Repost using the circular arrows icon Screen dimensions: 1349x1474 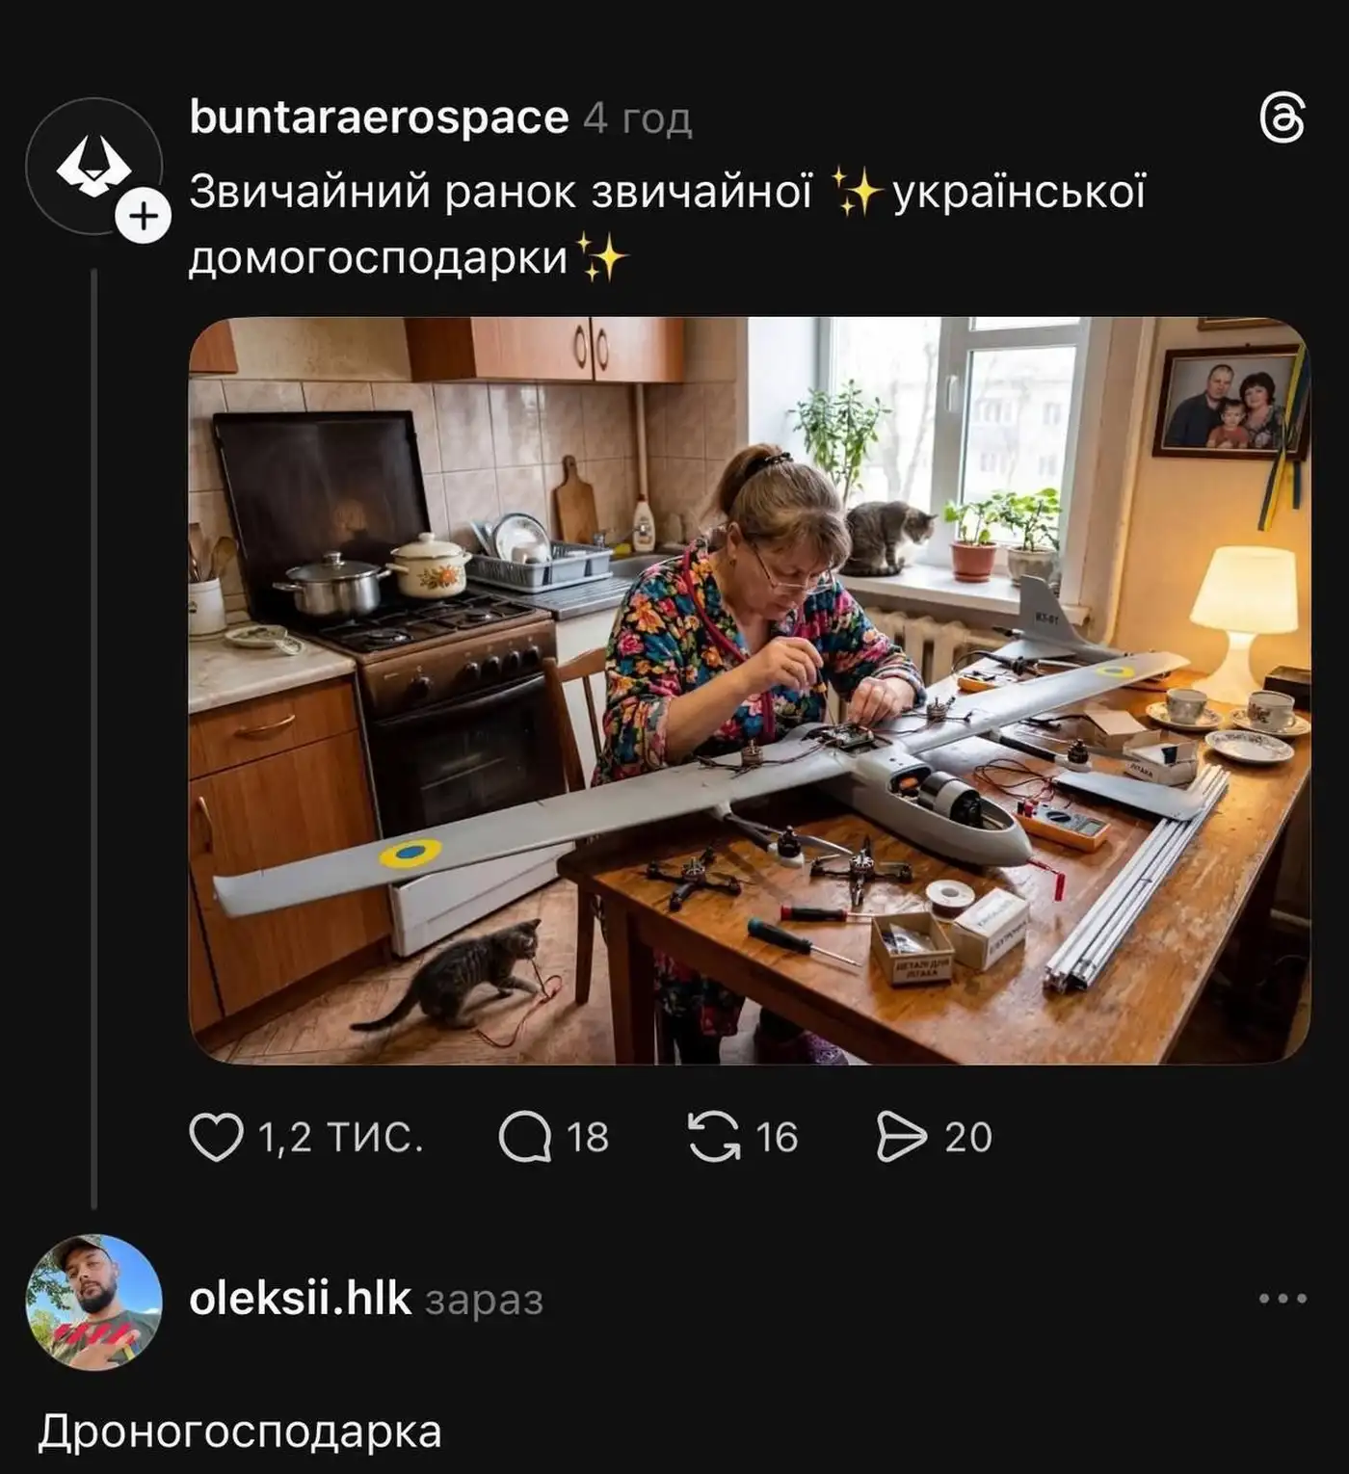pyautogui.click(x=714, y=1137)
